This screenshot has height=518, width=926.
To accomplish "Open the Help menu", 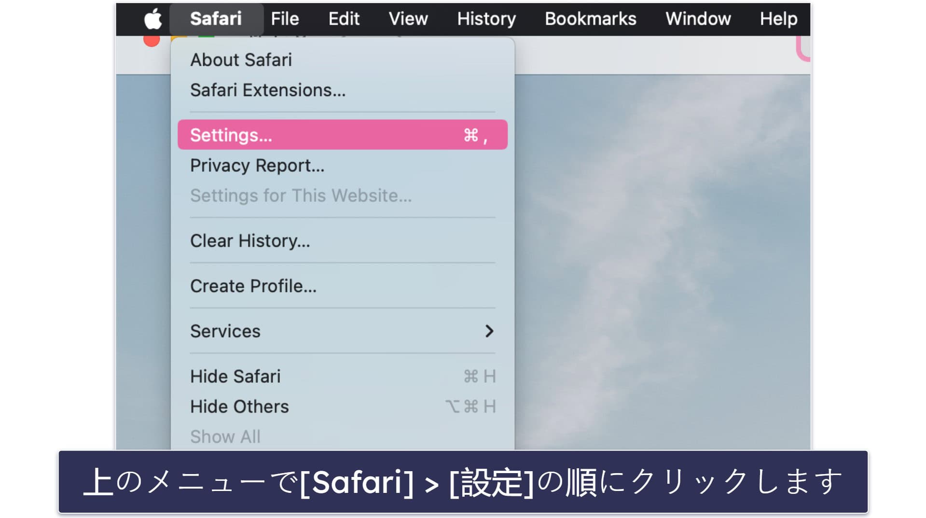I will pos(778,19).
